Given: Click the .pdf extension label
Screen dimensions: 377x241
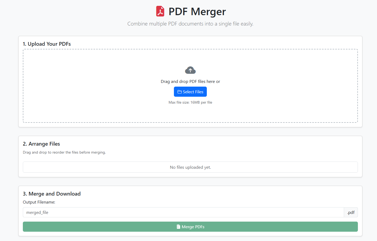Looking at the screenshot, I should point(351,212).
